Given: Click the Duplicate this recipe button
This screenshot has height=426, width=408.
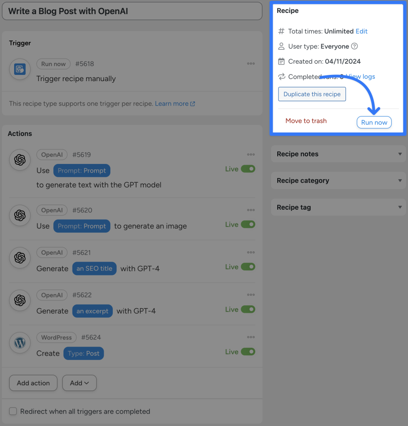Looking at the screenshot, I should (x=312, y=94).
